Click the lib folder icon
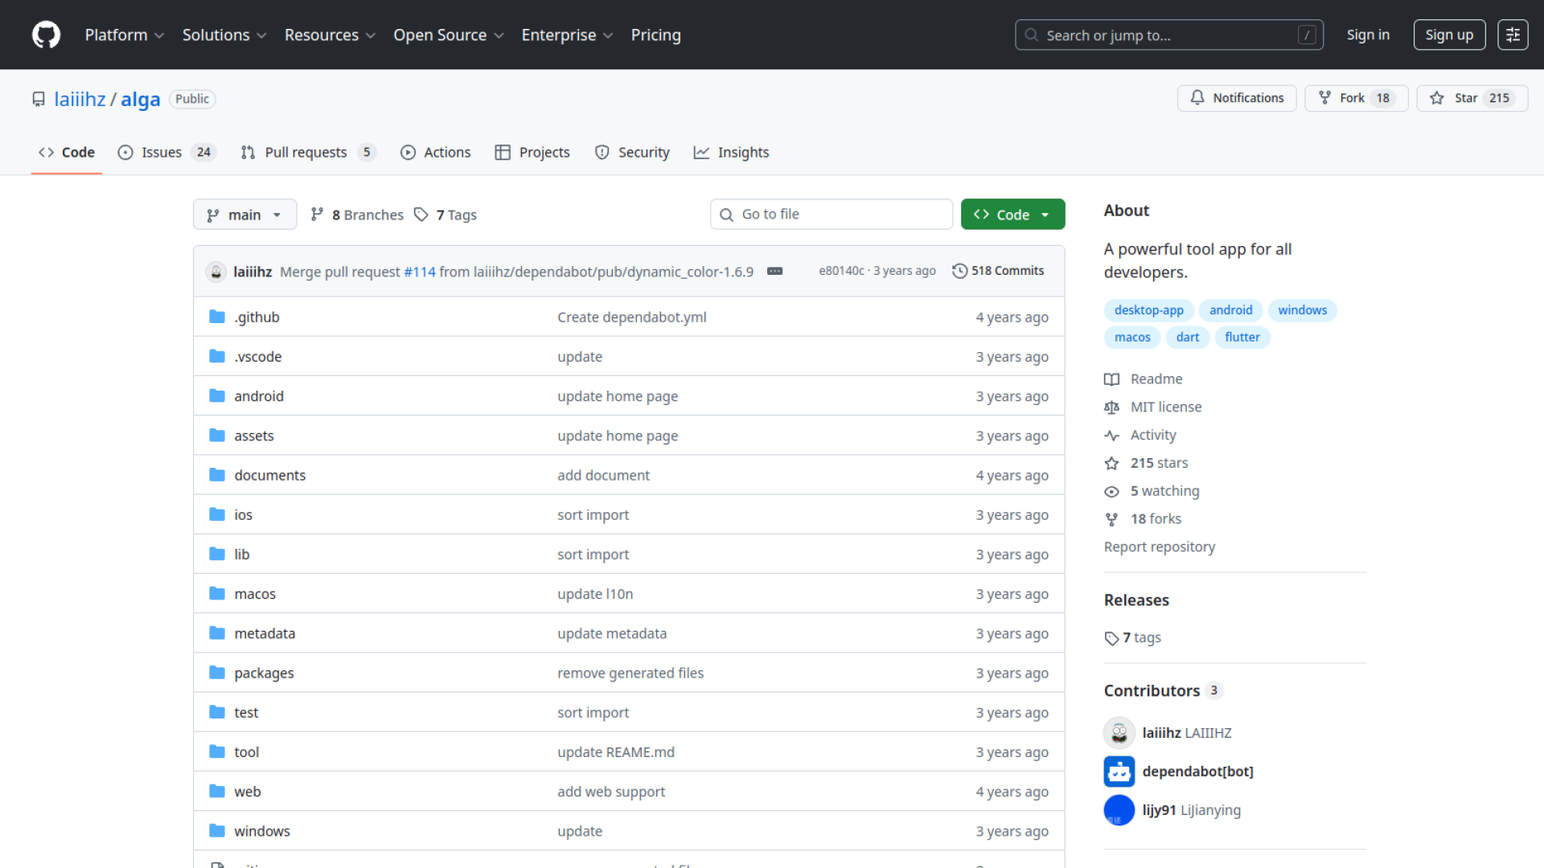Screen dimensions: 1544x868 coord(217,554)
